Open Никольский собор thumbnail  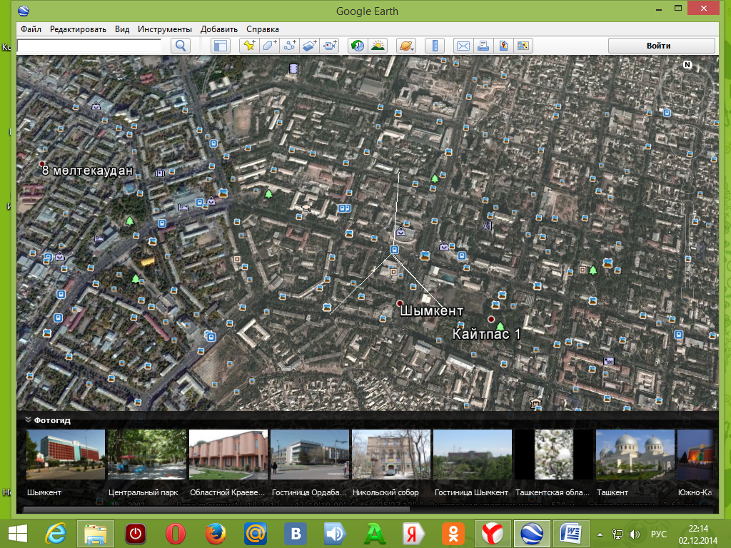(x=391, y=455)
